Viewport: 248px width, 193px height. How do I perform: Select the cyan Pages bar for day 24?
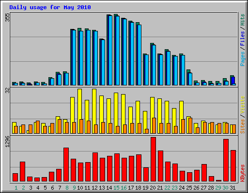pyautogui.click(x=183, y=70)
